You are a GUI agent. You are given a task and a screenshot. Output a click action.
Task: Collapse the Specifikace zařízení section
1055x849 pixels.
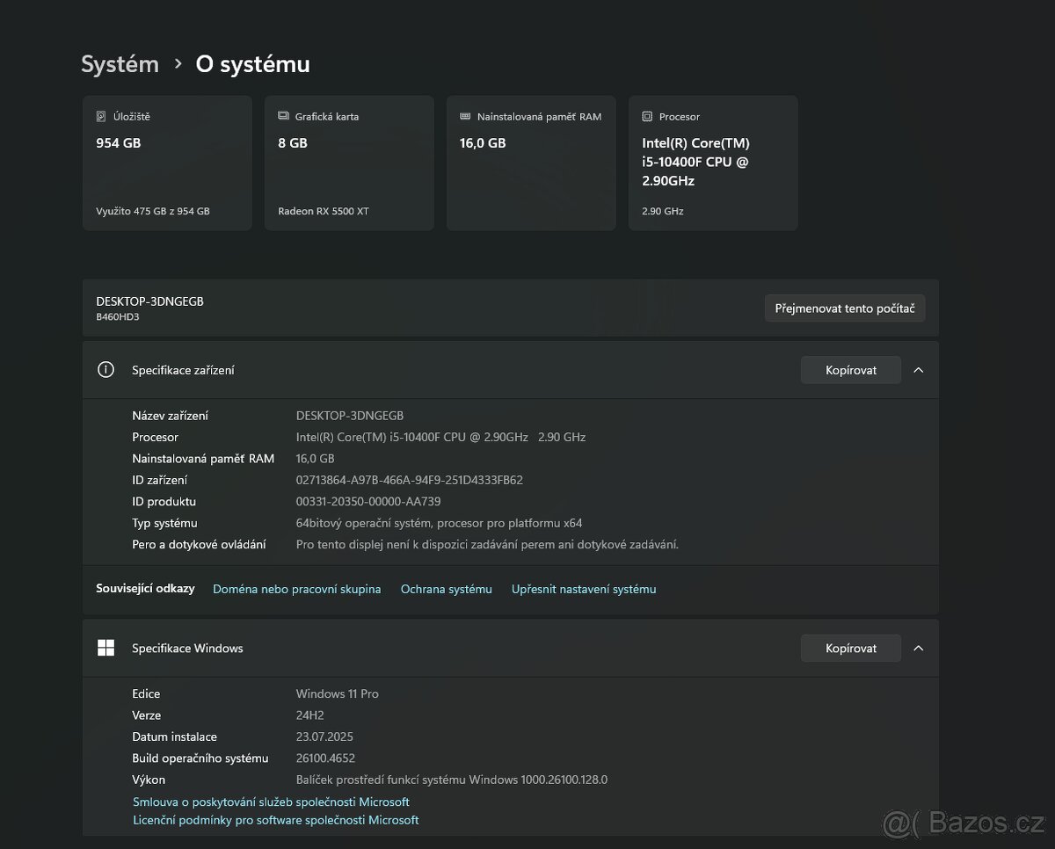click(919, 370)
